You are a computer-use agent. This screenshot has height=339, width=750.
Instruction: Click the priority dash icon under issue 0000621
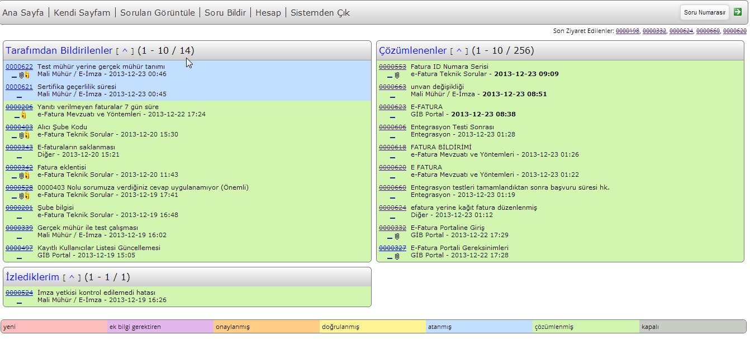[x=19, y=96]
